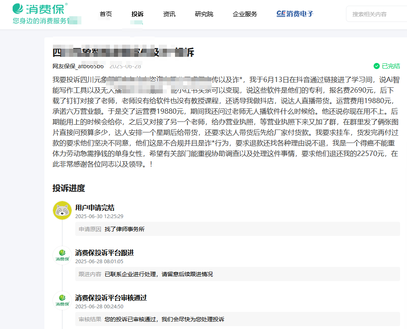Click the 消费保 avatar beside 审核通过
Screen dimensions: 407x329
pos(62,300)
